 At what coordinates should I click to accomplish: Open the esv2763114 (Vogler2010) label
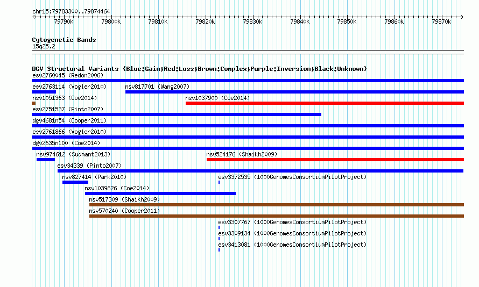tap(69, 87)
